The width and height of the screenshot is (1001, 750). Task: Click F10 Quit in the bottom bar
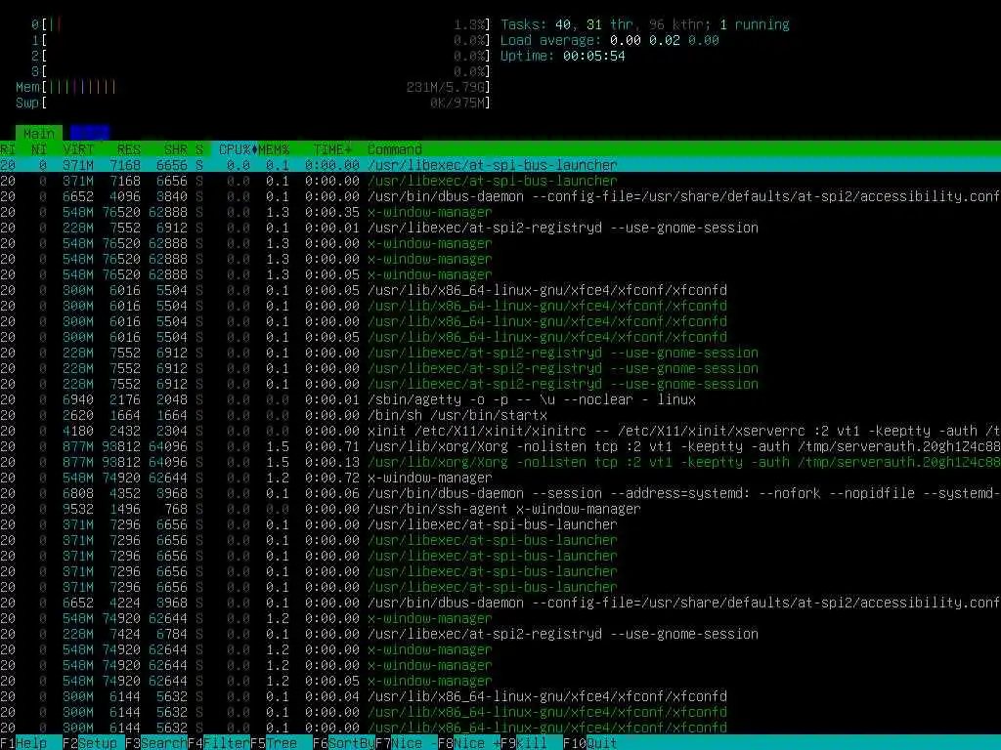coord(590,742)
